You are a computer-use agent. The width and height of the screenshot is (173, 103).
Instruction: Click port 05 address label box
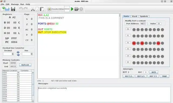pyautogui.click(x=128, y=62)
